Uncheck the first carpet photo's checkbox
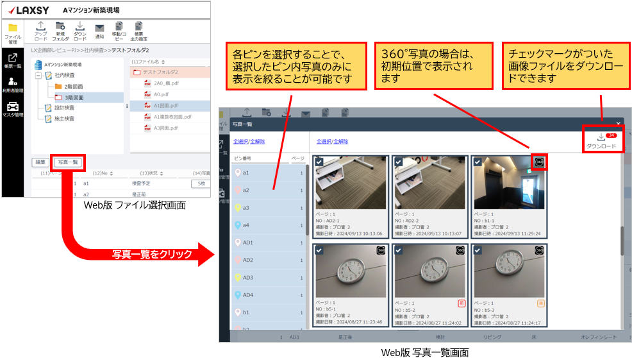Viewport: 632px width, 358px height. pos(318,162)
